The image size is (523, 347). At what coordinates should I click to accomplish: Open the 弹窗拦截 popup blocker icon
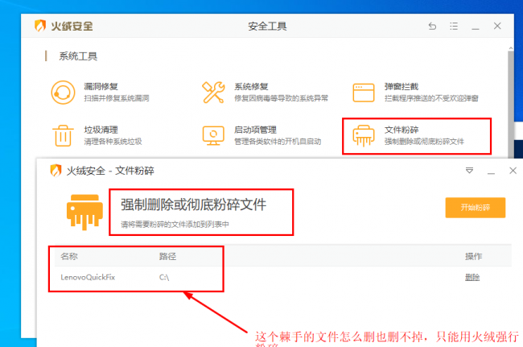click(x=364, y=93)
